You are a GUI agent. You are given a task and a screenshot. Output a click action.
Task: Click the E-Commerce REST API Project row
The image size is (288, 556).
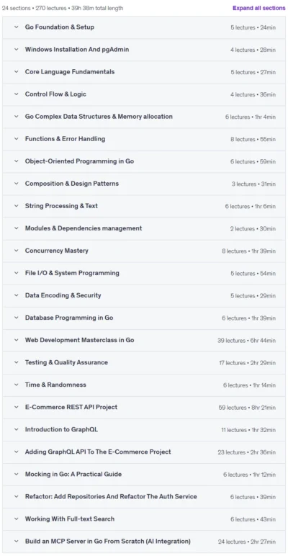(144, 407)
